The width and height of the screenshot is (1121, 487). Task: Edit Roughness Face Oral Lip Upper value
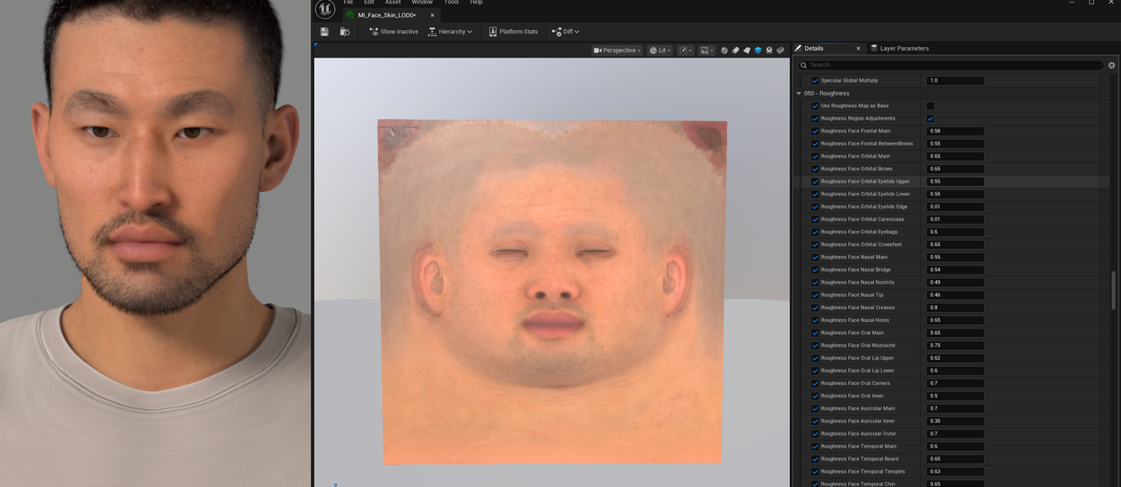pyautogui.click(x=955, y=358)
